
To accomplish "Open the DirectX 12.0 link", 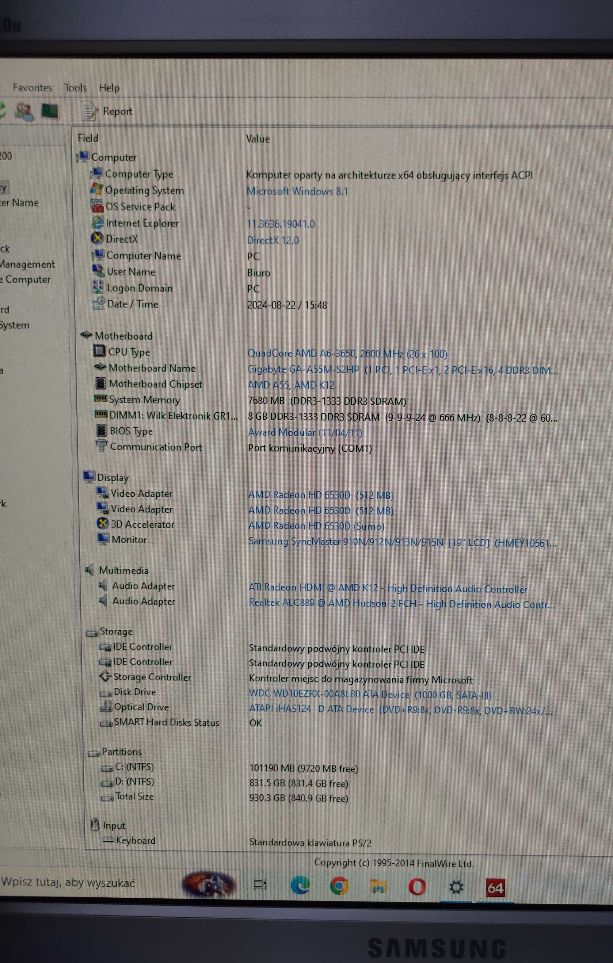I will point(273,240).
